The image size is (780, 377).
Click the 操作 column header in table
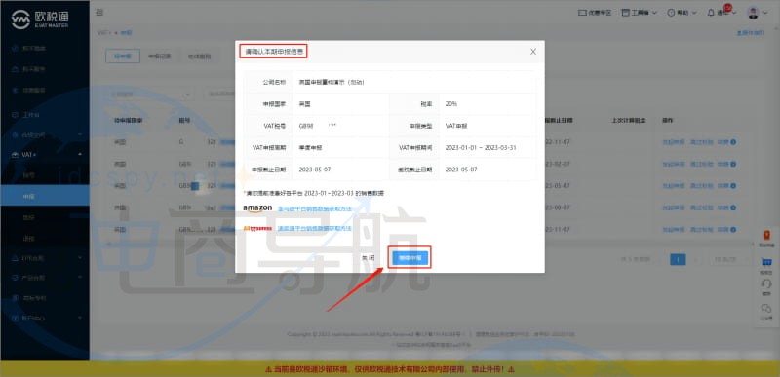pyautogui.click(x=668, y=120)
